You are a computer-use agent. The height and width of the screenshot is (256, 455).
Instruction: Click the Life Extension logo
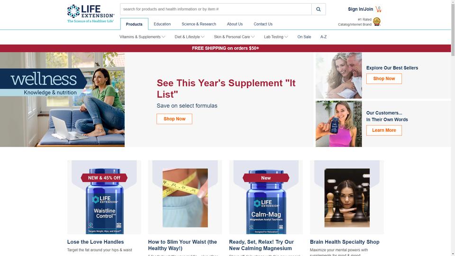pyautogui.click(x=91, y=13)
